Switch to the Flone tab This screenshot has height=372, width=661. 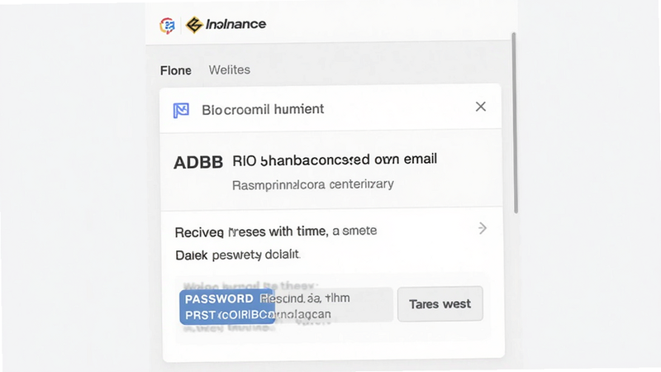point(176,70)
